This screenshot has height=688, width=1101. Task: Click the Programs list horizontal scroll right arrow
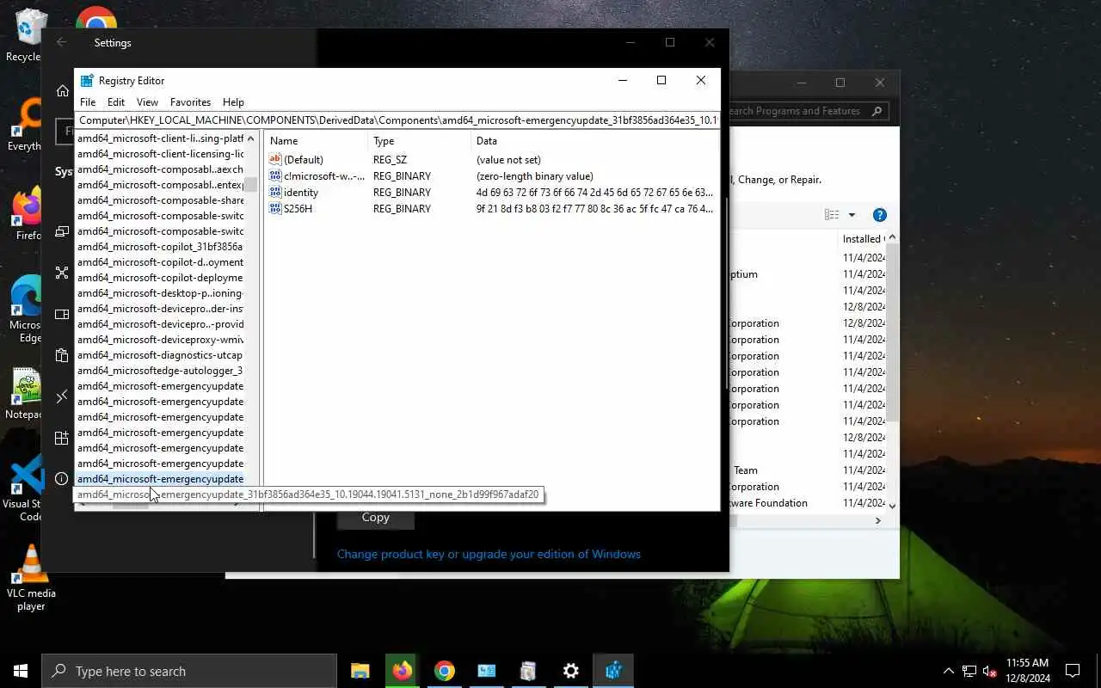point(878,520)
